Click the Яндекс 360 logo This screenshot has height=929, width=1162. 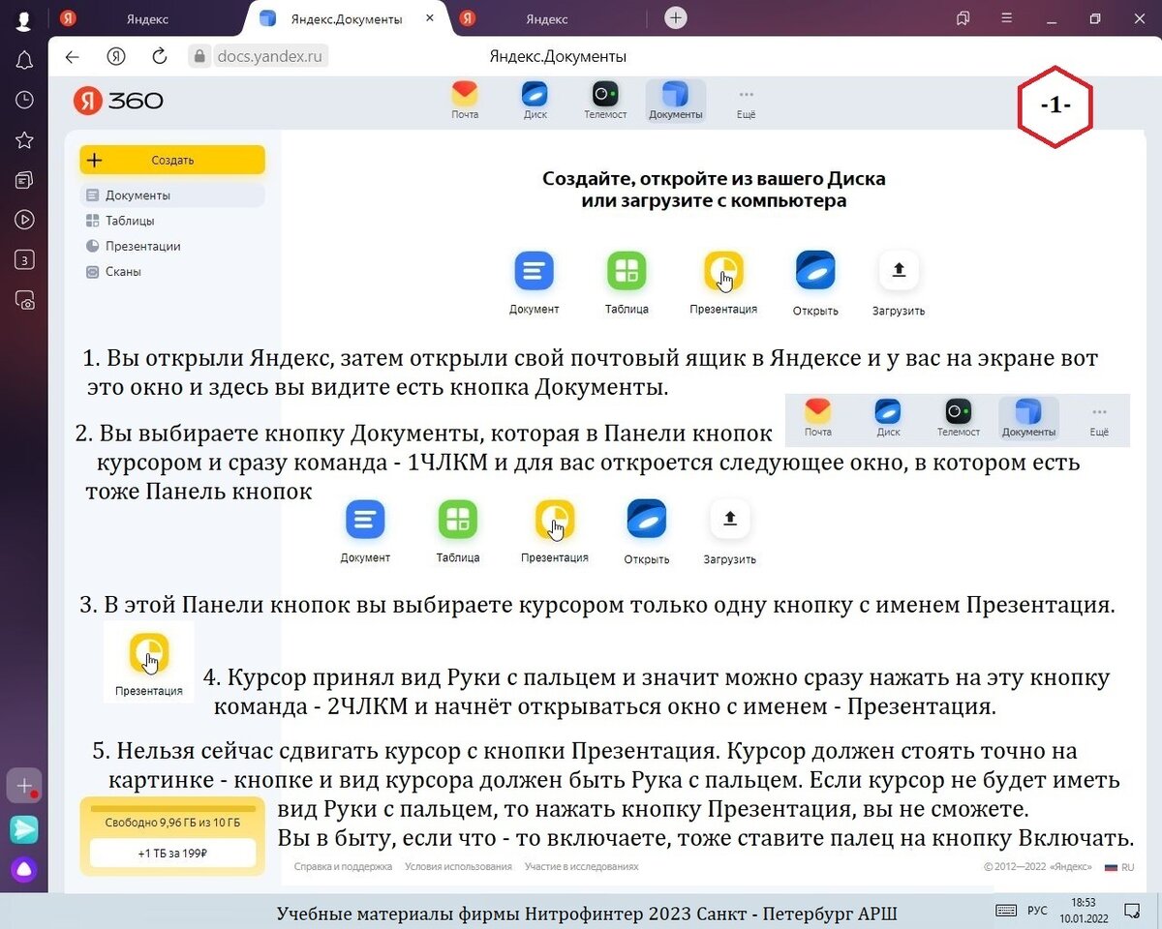coord(118,101)
